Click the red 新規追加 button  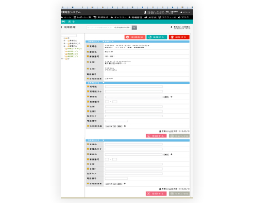135,37
